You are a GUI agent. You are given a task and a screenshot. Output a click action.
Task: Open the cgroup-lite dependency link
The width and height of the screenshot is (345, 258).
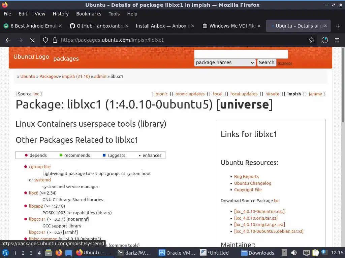click(40, 167)
